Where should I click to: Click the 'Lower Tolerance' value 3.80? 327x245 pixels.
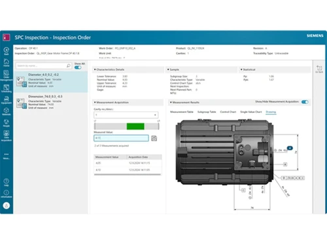125,76
